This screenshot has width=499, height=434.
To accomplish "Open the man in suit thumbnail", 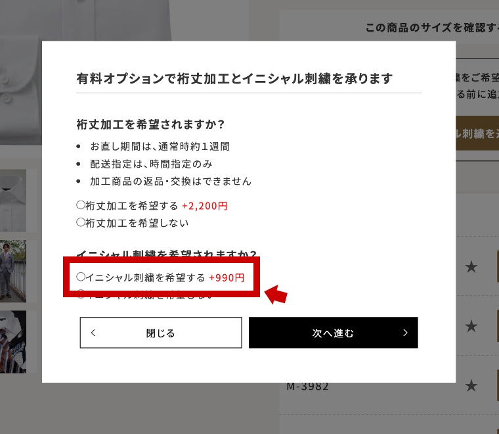I will pyautogui.click(x=13, y=271).
